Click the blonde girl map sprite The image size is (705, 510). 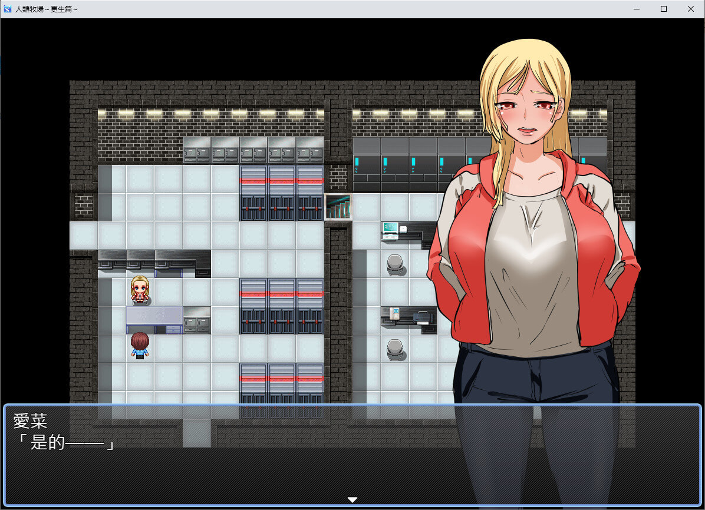[140, 290]
